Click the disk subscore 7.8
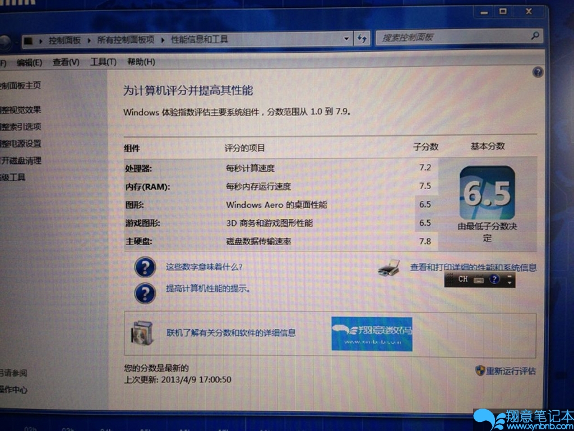Screen dimensions: 574x431 click(x=425, y=241)
